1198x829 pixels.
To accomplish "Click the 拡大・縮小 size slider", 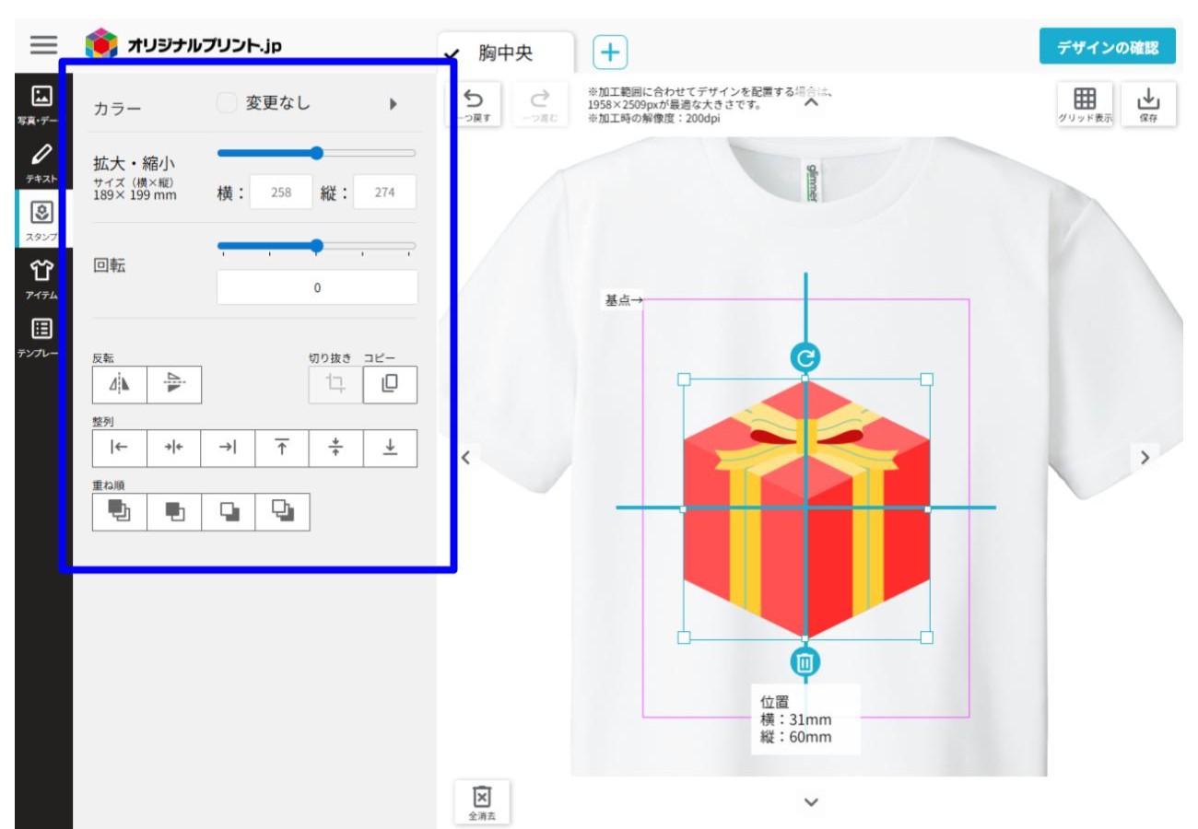I will click(x=316, y=153).
